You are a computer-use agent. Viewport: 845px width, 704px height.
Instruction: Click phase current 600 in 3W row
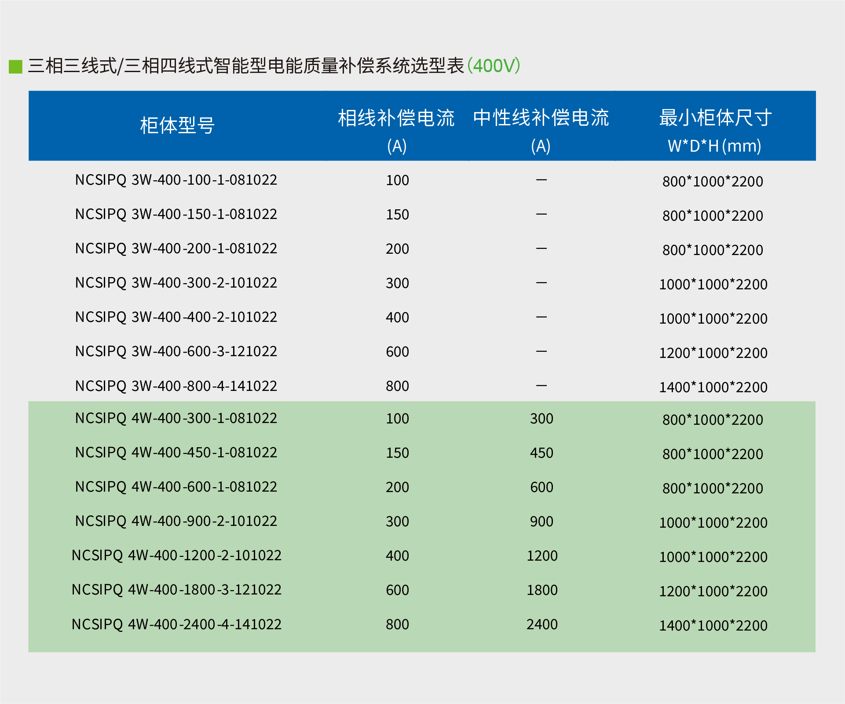point(397,352)
